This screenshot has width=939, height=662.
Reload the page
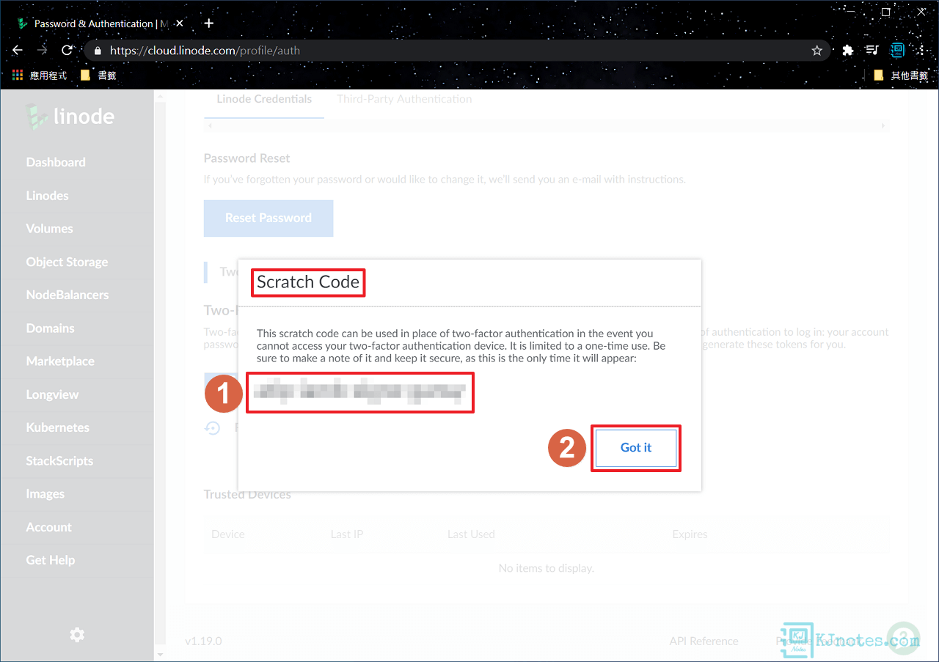(x=67, y=51)
